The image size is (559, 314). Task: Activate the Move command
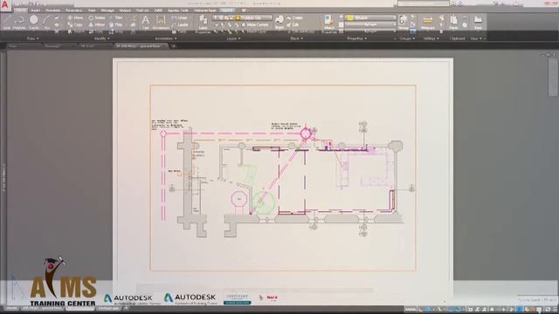pyautogui.click(x=75, y=17)
